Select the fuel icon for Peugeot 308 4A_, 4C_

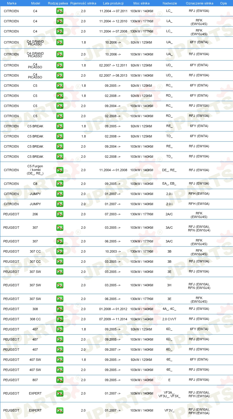[60, 309]
